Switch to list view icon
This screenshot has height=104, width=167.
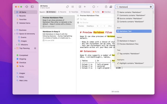pos(73,7)
